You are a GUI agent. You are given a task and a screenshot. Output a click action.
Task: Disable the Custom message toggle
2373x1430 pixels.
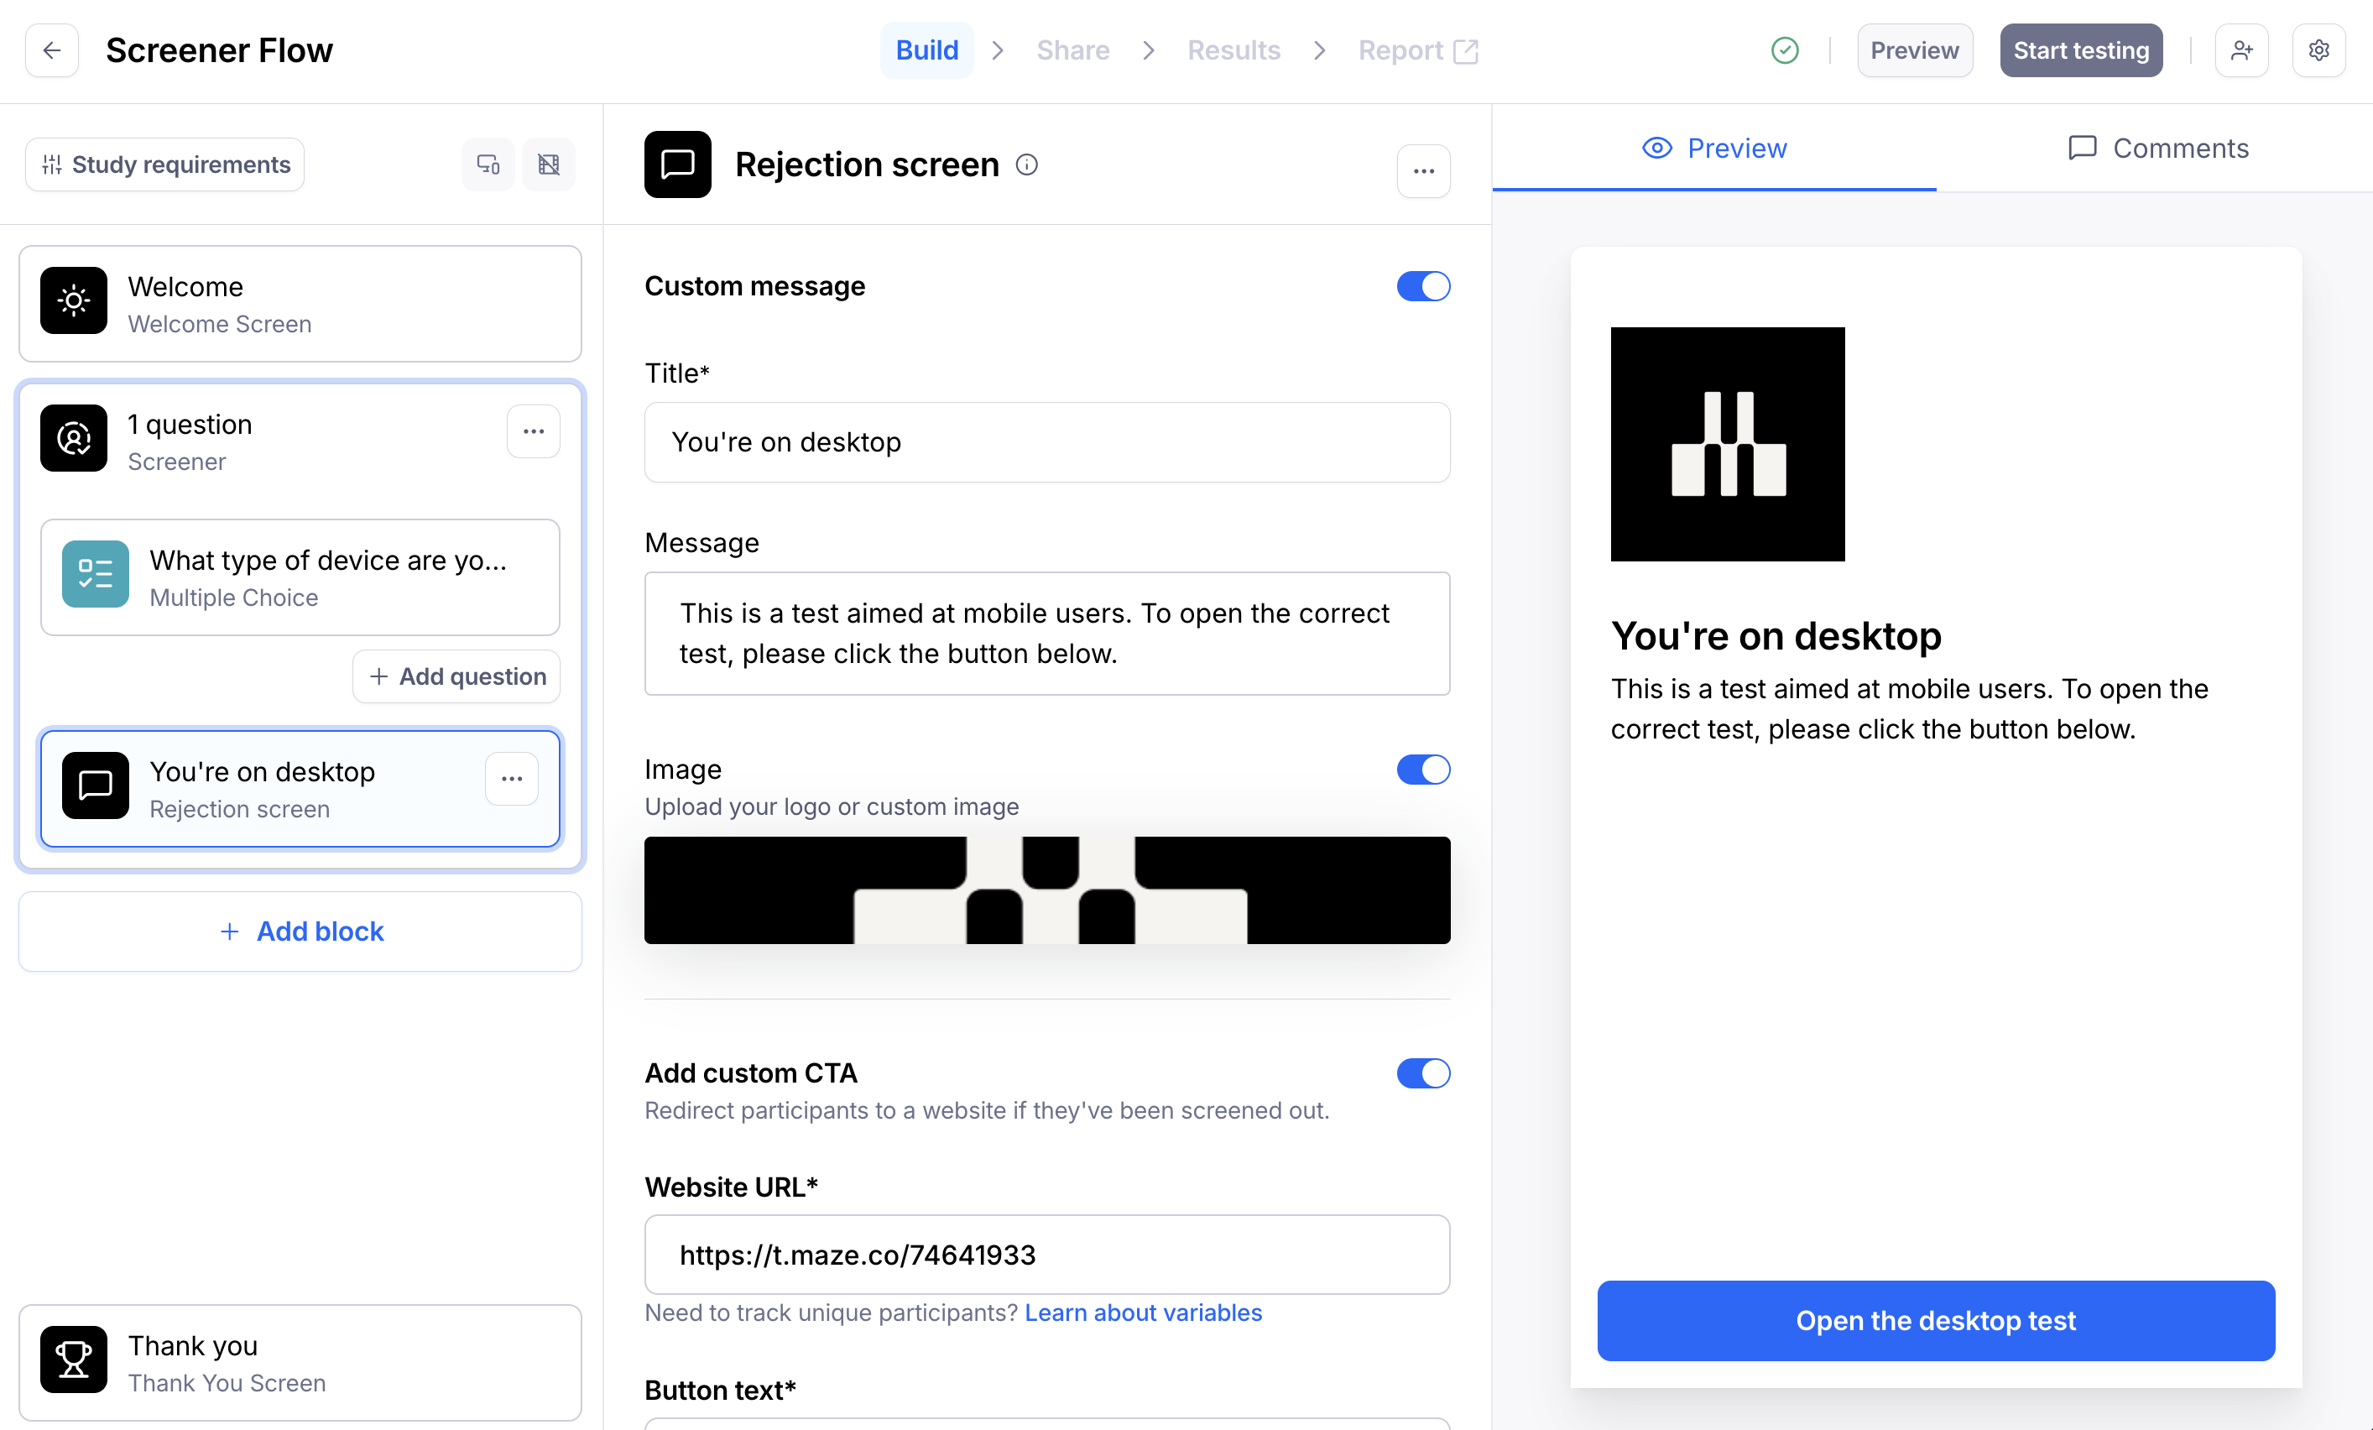click(1422, 286)
